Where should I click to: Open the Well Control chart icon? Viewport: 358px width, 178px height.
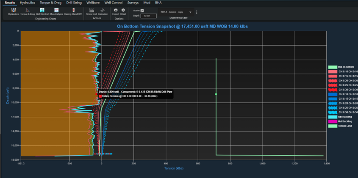click(42, 10)
